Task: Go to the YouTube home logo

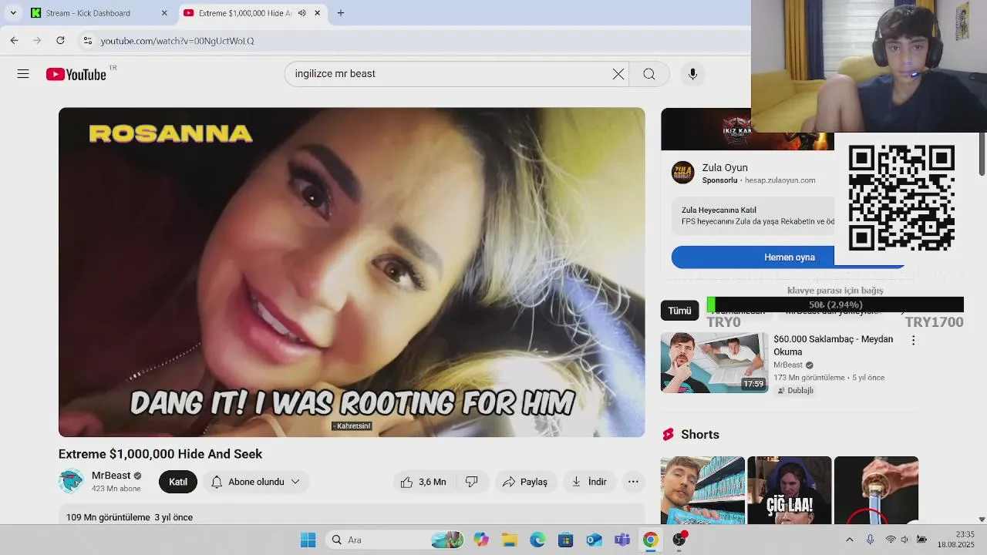Action: point(76,74)
